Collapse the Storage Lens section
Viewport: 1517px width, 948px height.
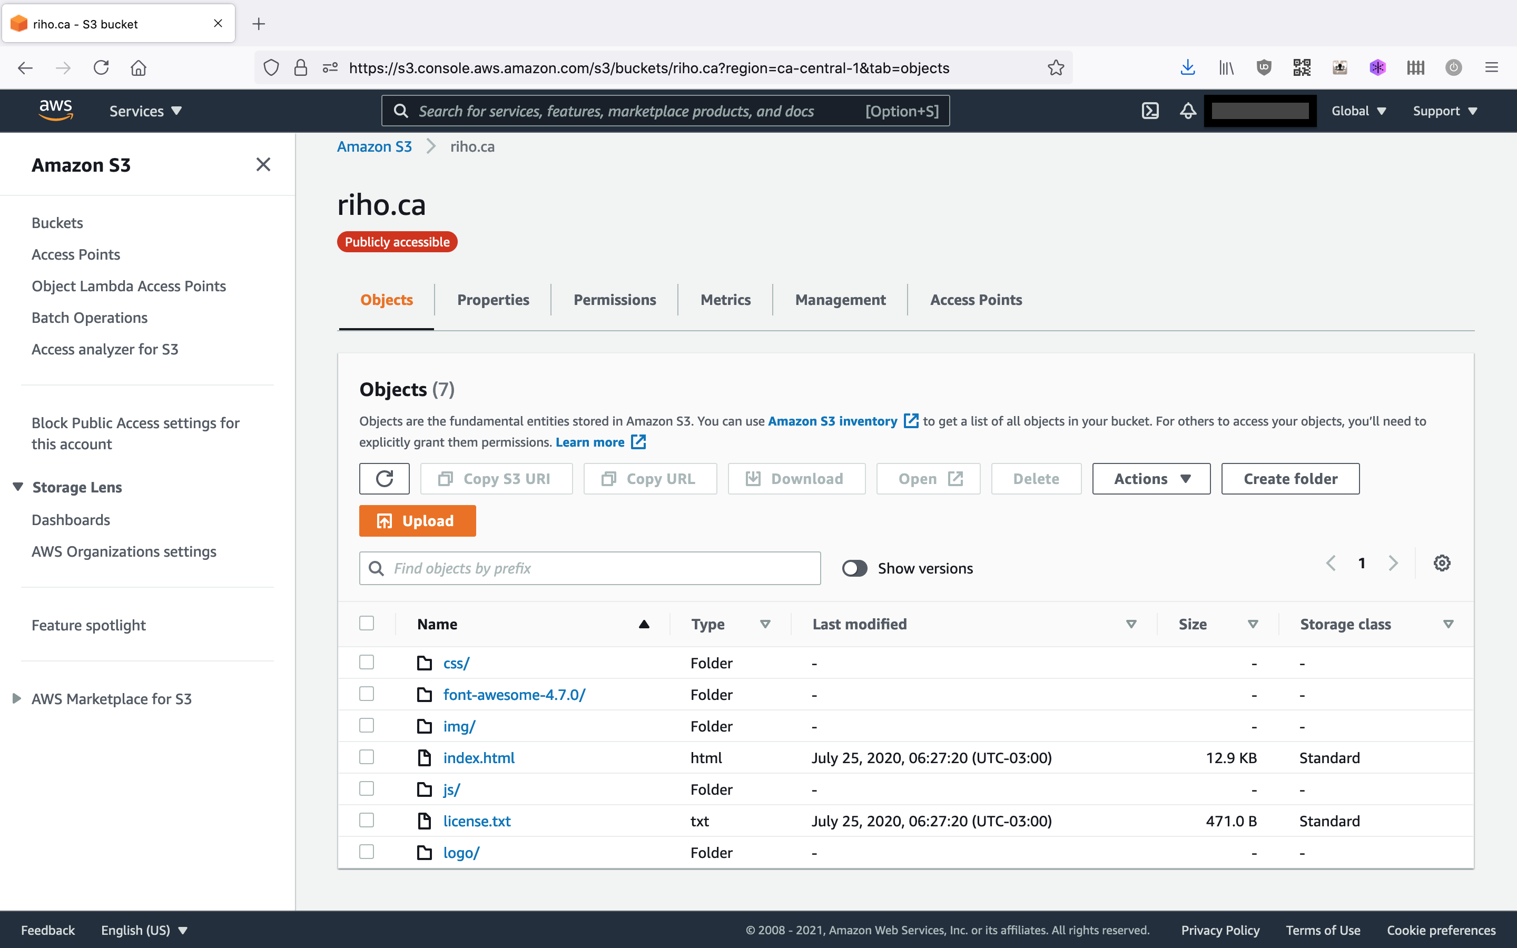(18, 487)
